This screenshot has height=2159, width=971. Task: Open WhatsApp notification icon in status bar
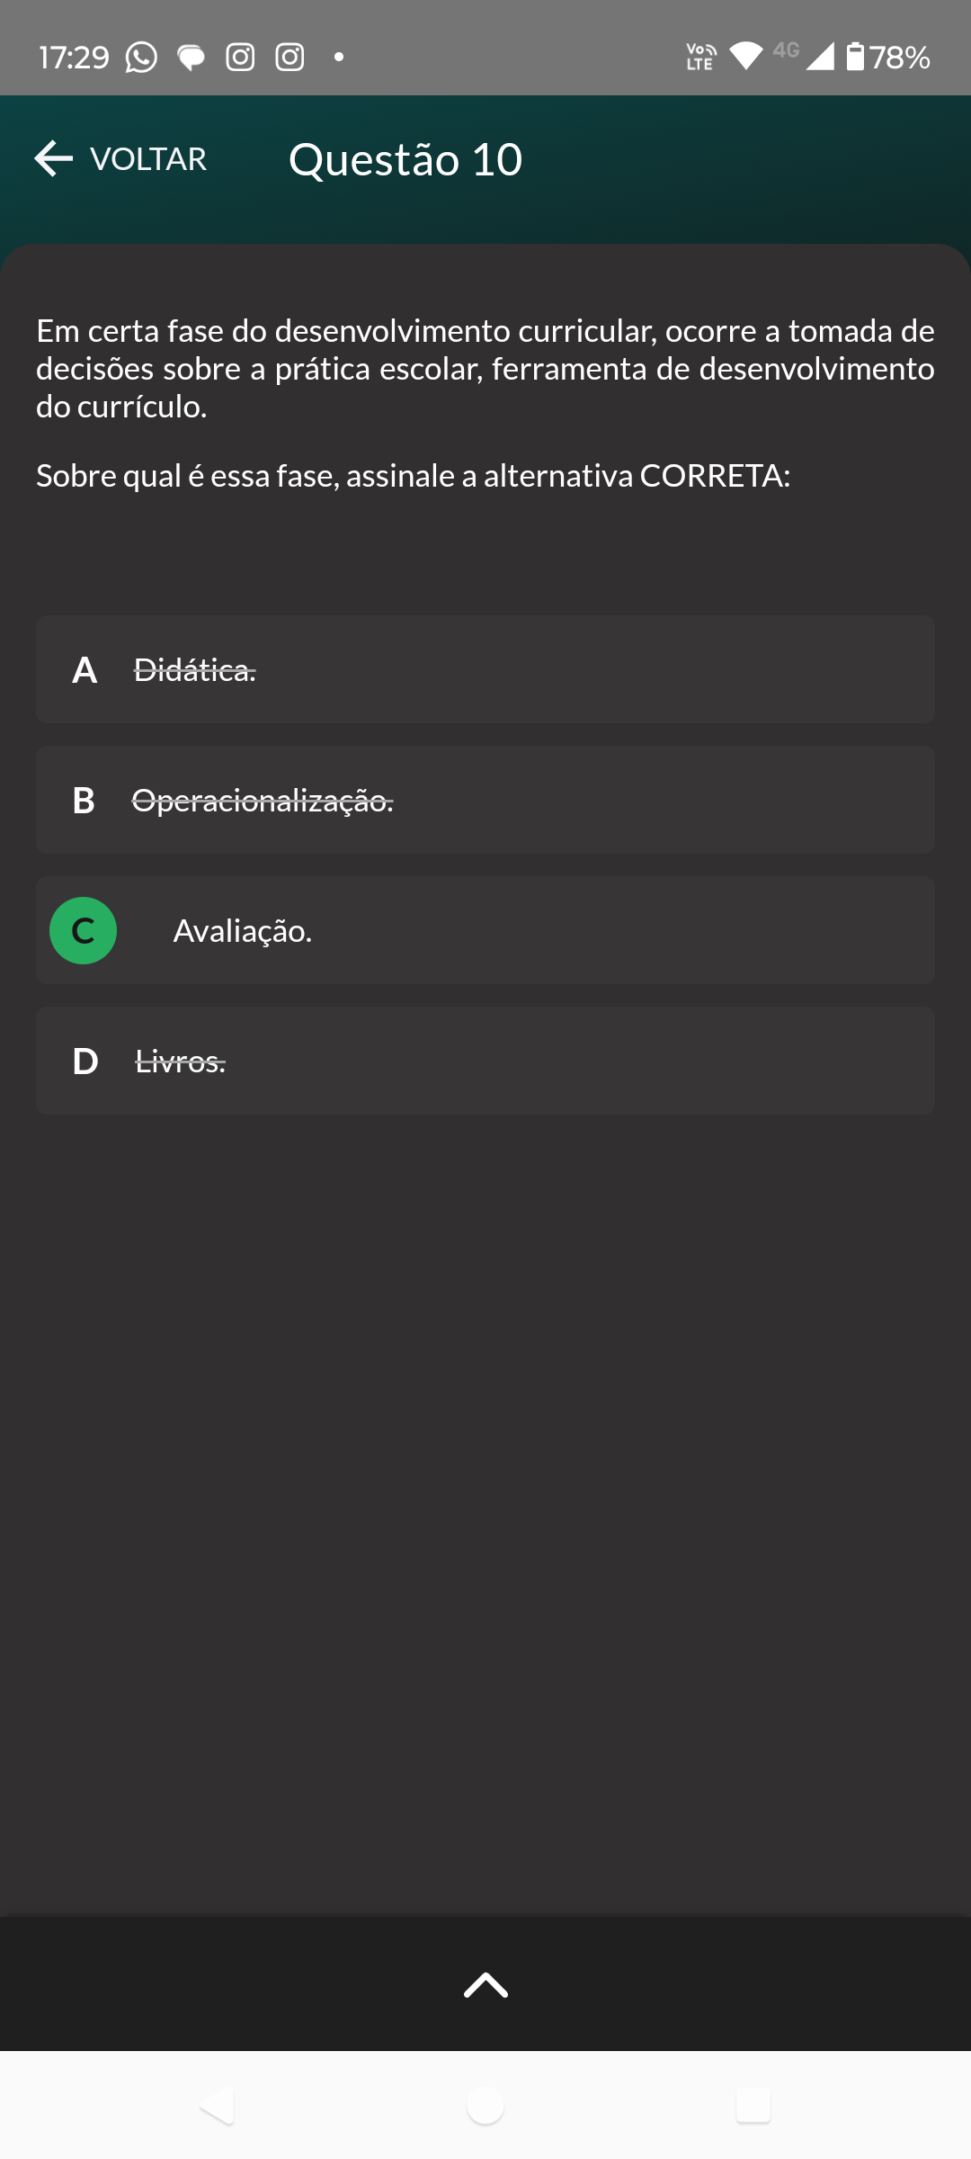pos(141,58)
